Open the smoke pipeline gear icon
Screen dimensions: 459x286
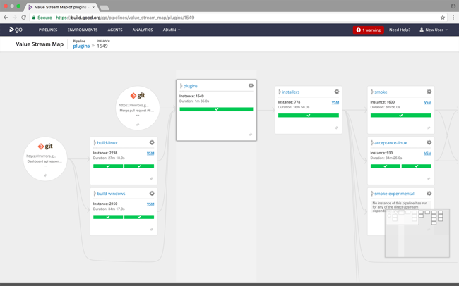(429, 92)
